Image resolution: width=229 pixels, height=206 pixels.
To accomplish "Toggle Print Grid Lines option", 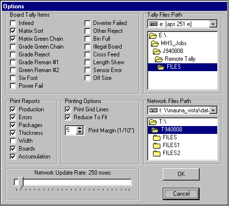I will click(68, 109).
